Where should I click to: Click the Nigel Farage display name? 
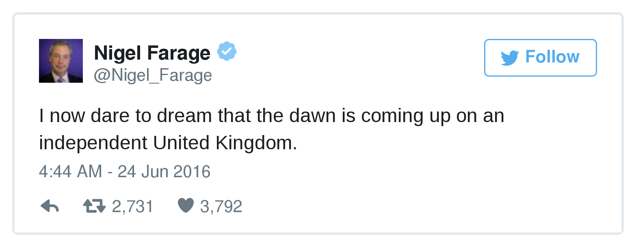(152, 53)
